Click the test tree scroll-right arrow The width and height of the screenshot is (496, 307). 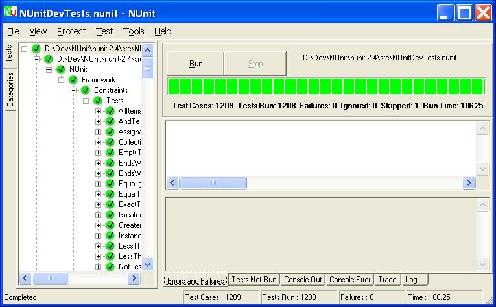(134, 278)
